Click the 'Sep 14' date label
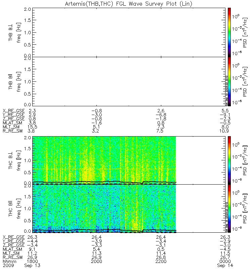 [225, 266]
